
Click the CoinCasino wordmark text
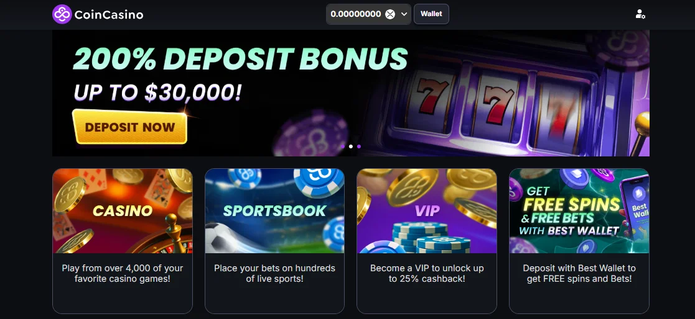[109, 14]
